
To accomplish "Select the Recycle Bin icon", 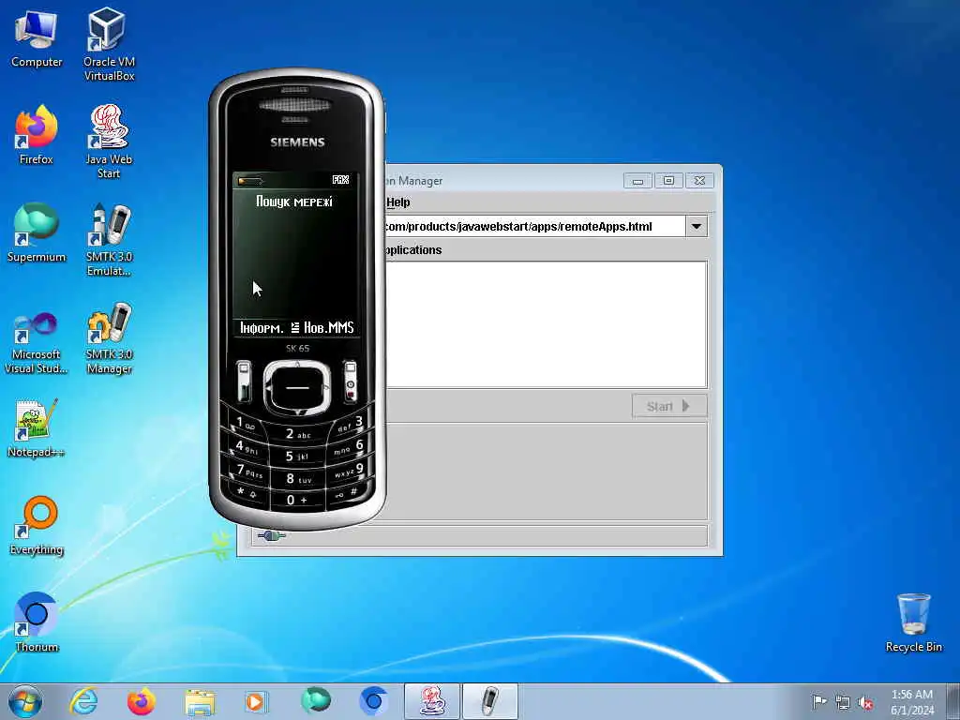I will pyautogui.click(x=913, y=622).
